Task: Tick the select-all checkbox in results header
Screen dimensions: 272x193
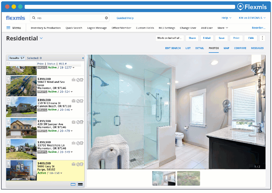Action: tap(8, 64)
